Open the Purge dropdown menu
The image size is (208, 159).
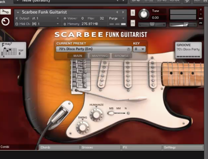click(x=117, y=18)
